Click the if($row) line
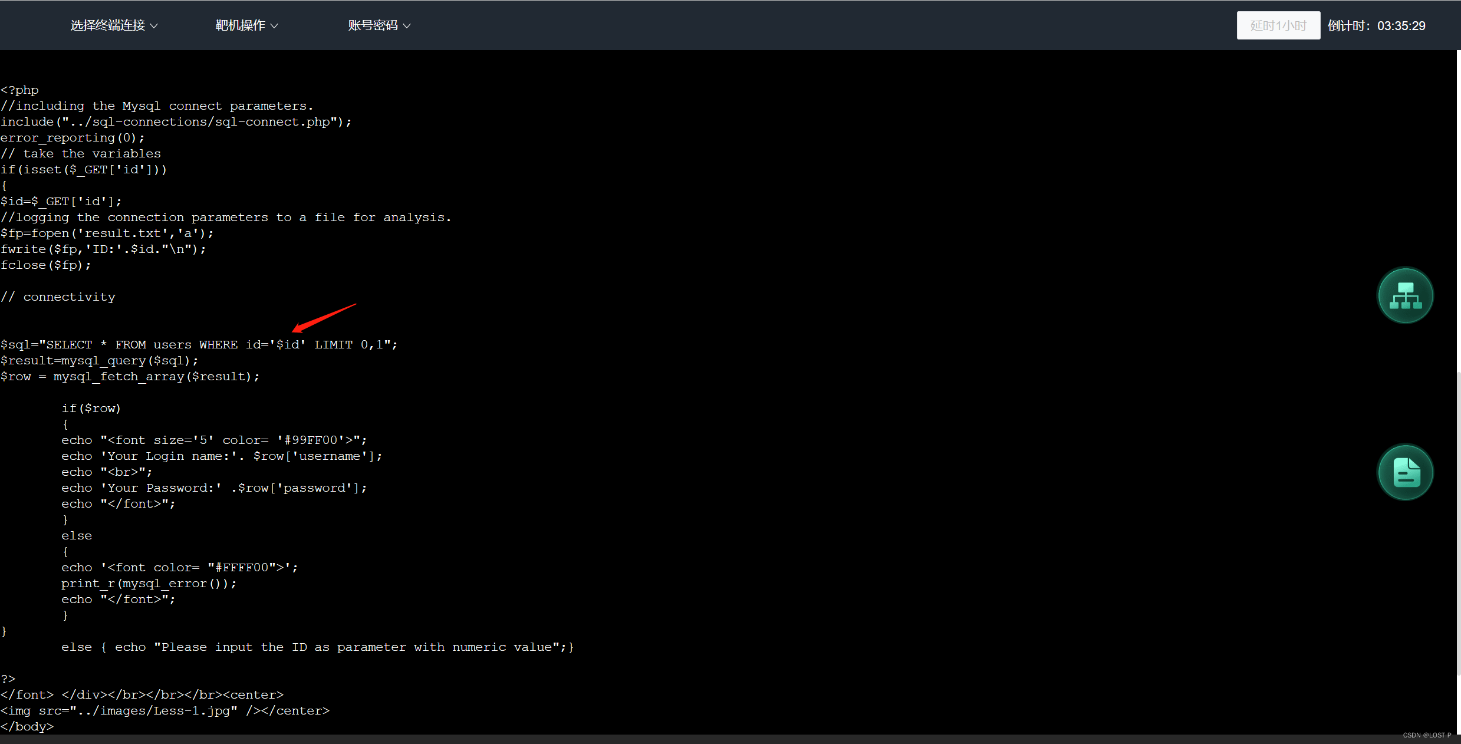Image resolution: width=1461 pixels, height=744 pixels. point(91,408)
